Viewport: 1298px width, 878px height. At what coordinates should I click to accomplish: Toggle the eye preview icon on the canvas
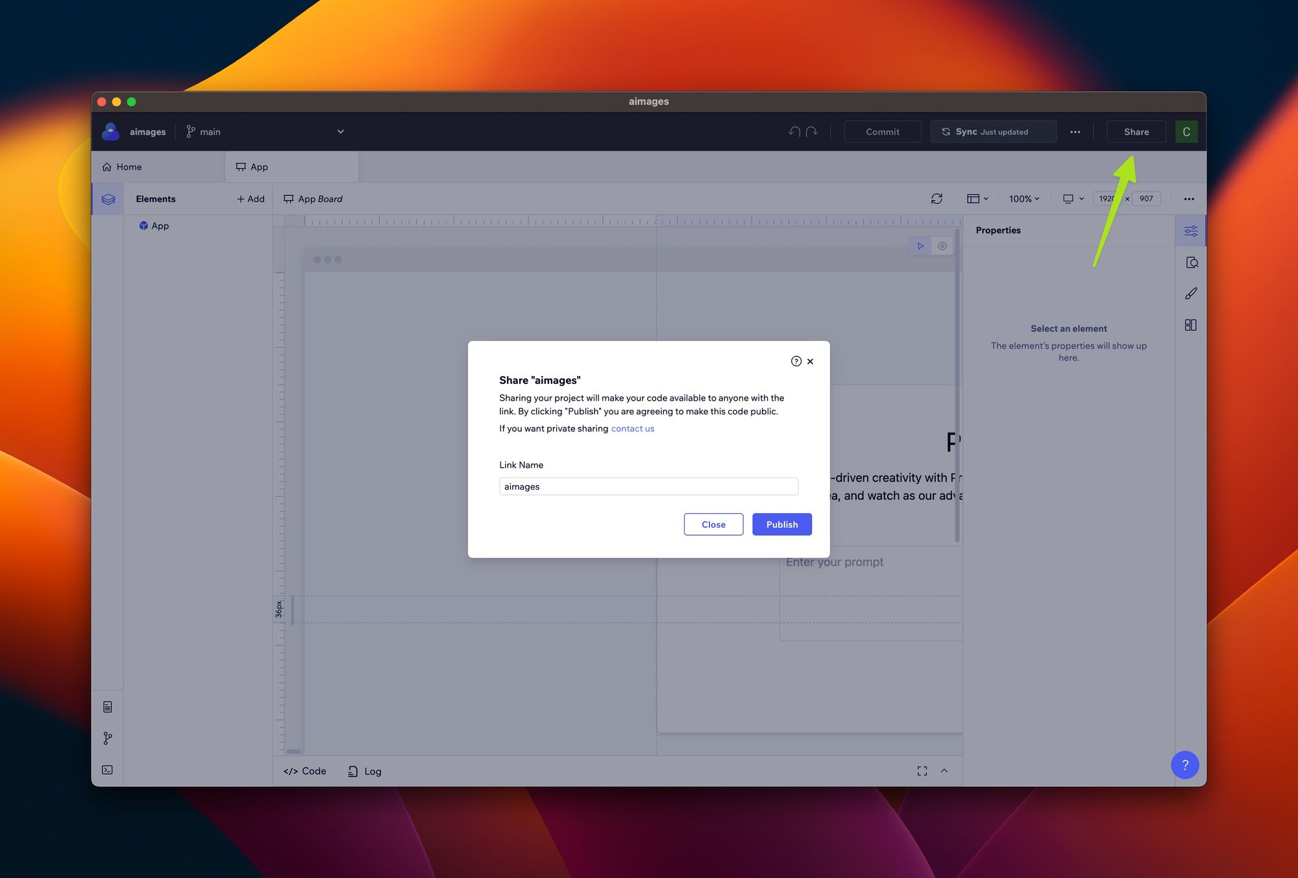coord(942,245)
